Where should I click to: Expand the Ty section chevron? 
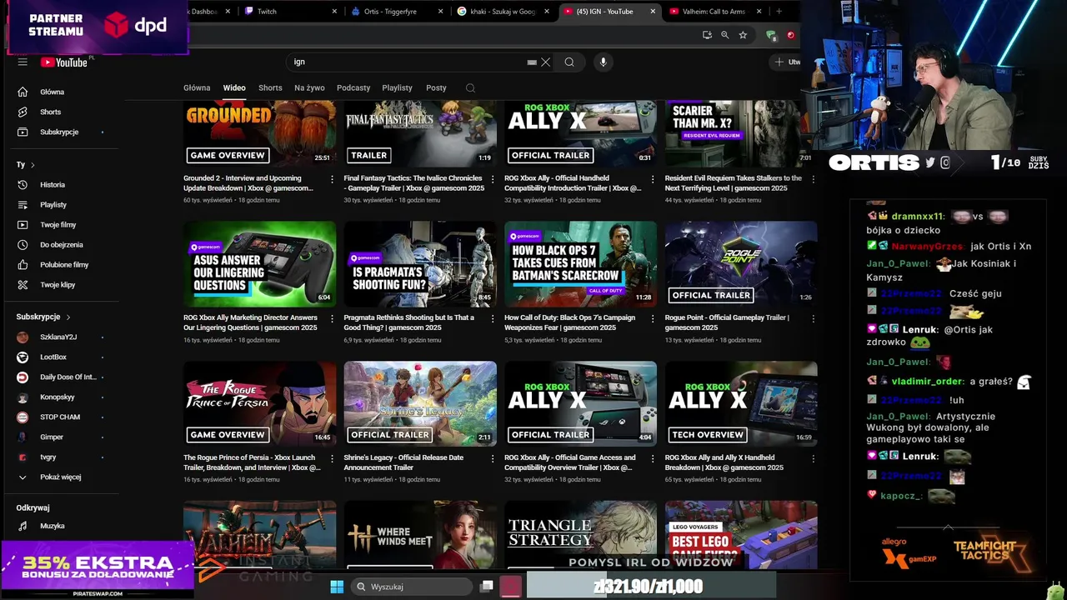pos(33,165)
